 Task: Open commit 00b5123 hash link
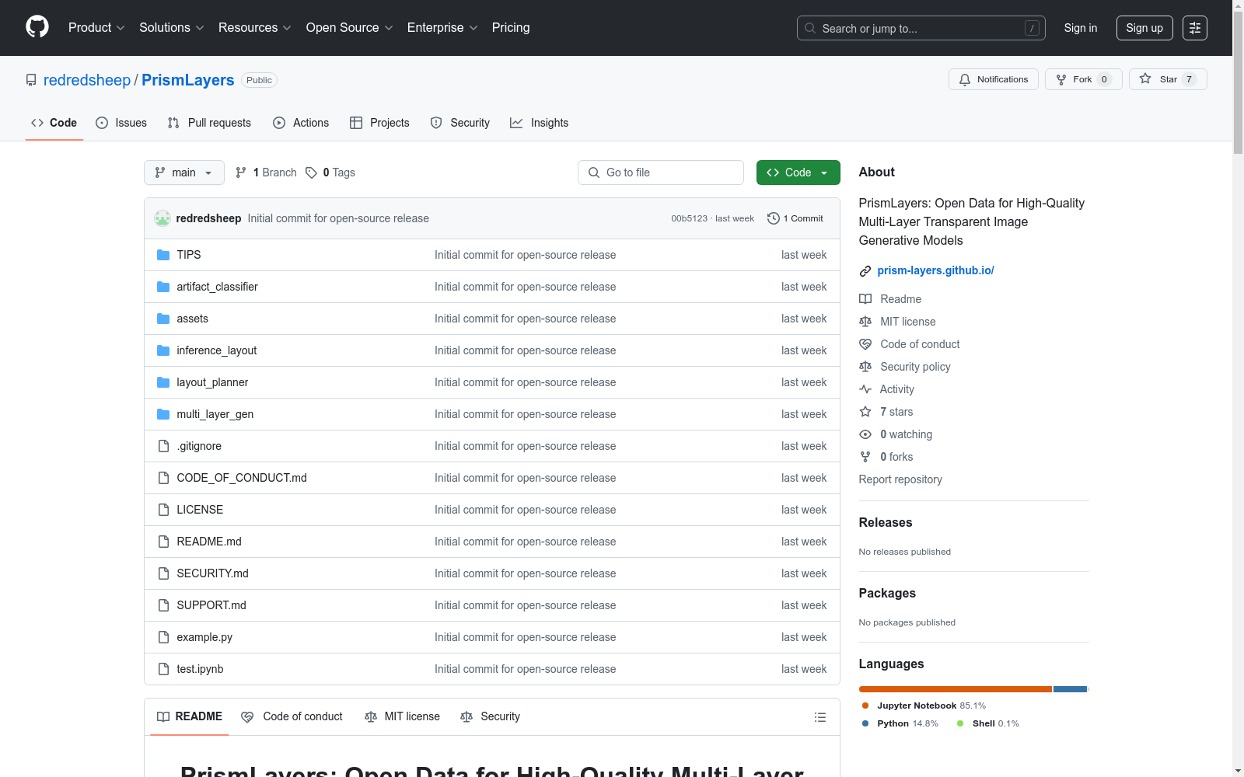coord(690,218)
